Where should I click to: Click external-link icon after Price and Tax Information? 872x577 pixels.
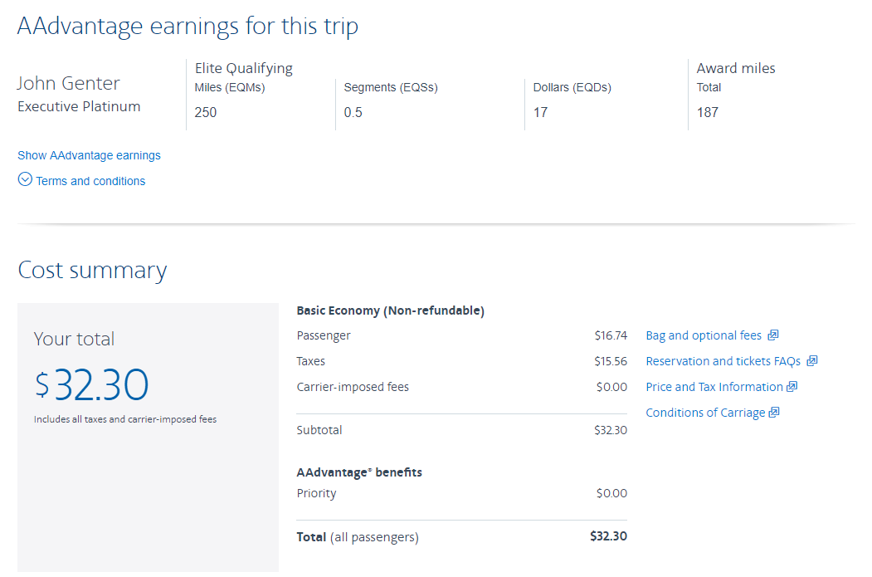(x=792, y=387)
